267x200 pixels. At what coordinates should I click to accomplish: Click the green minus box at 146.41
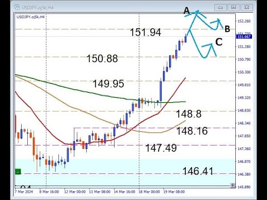[x=18, y=172]
